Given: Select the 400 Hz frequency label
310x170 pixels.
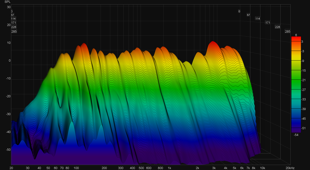Looking at the screenshot, I should point(132,168).
